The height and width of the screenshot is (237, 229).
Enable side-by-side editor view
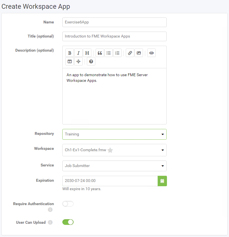(70, 62)
